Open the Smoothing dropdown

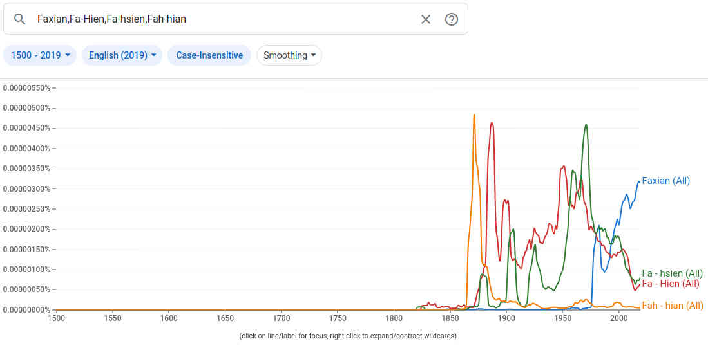coord(289,55)
